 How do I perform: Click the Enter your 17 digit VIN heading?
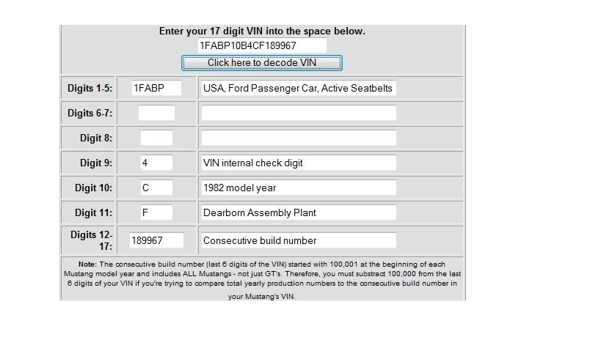click(262, 32)
